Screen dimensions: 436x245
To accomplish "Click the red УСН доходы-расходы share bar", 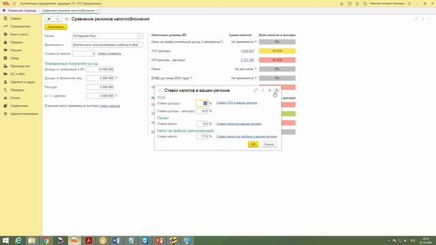I will 277,60.
